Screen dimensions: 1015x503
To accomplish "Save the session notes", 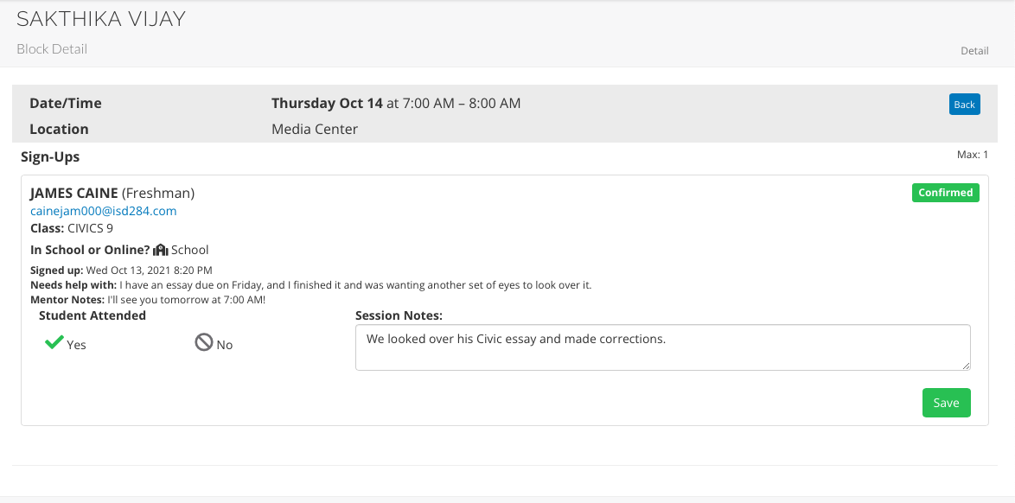I will [x=946, y=403].
